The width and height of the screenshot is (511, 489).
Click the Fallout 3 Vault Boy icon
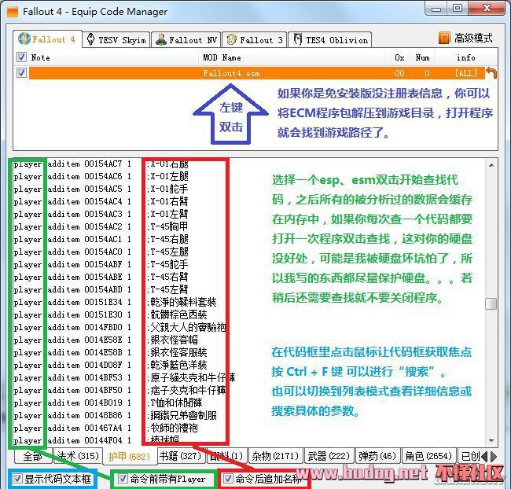[231, 39]
